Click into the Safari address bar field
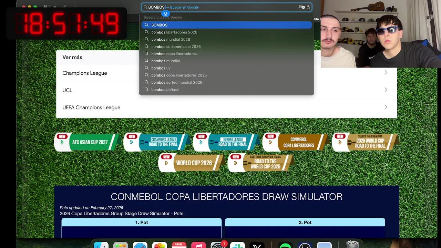This screenshot has height=248, width=441. 226,7
